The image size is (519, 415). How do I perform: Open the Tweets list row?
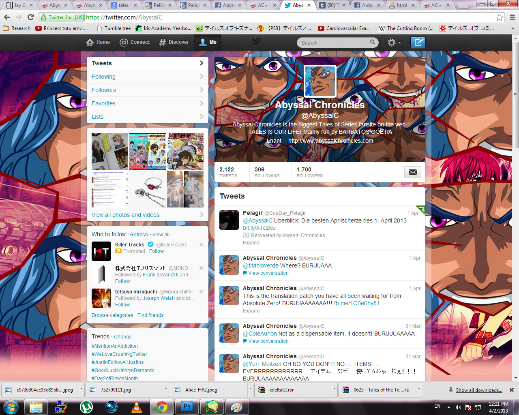(x=148, y=63)
